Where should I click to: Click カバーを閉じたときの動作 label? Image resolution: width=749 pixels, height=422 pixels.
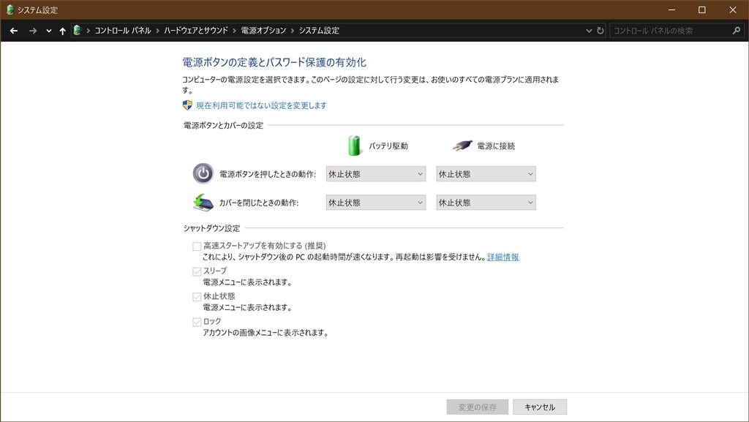[259, 203]
